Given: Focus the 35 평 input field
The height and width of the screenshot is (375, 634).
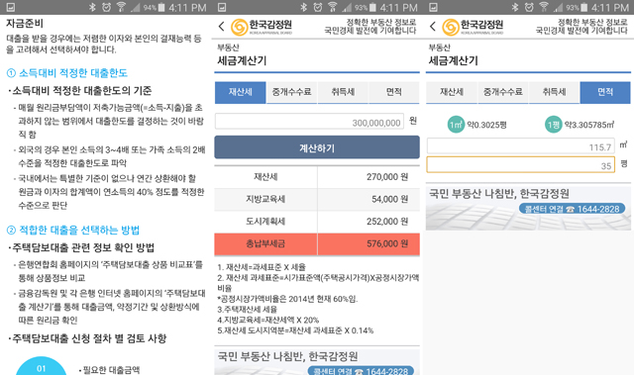Looking at the screenshot, I should tap(521, 164).
